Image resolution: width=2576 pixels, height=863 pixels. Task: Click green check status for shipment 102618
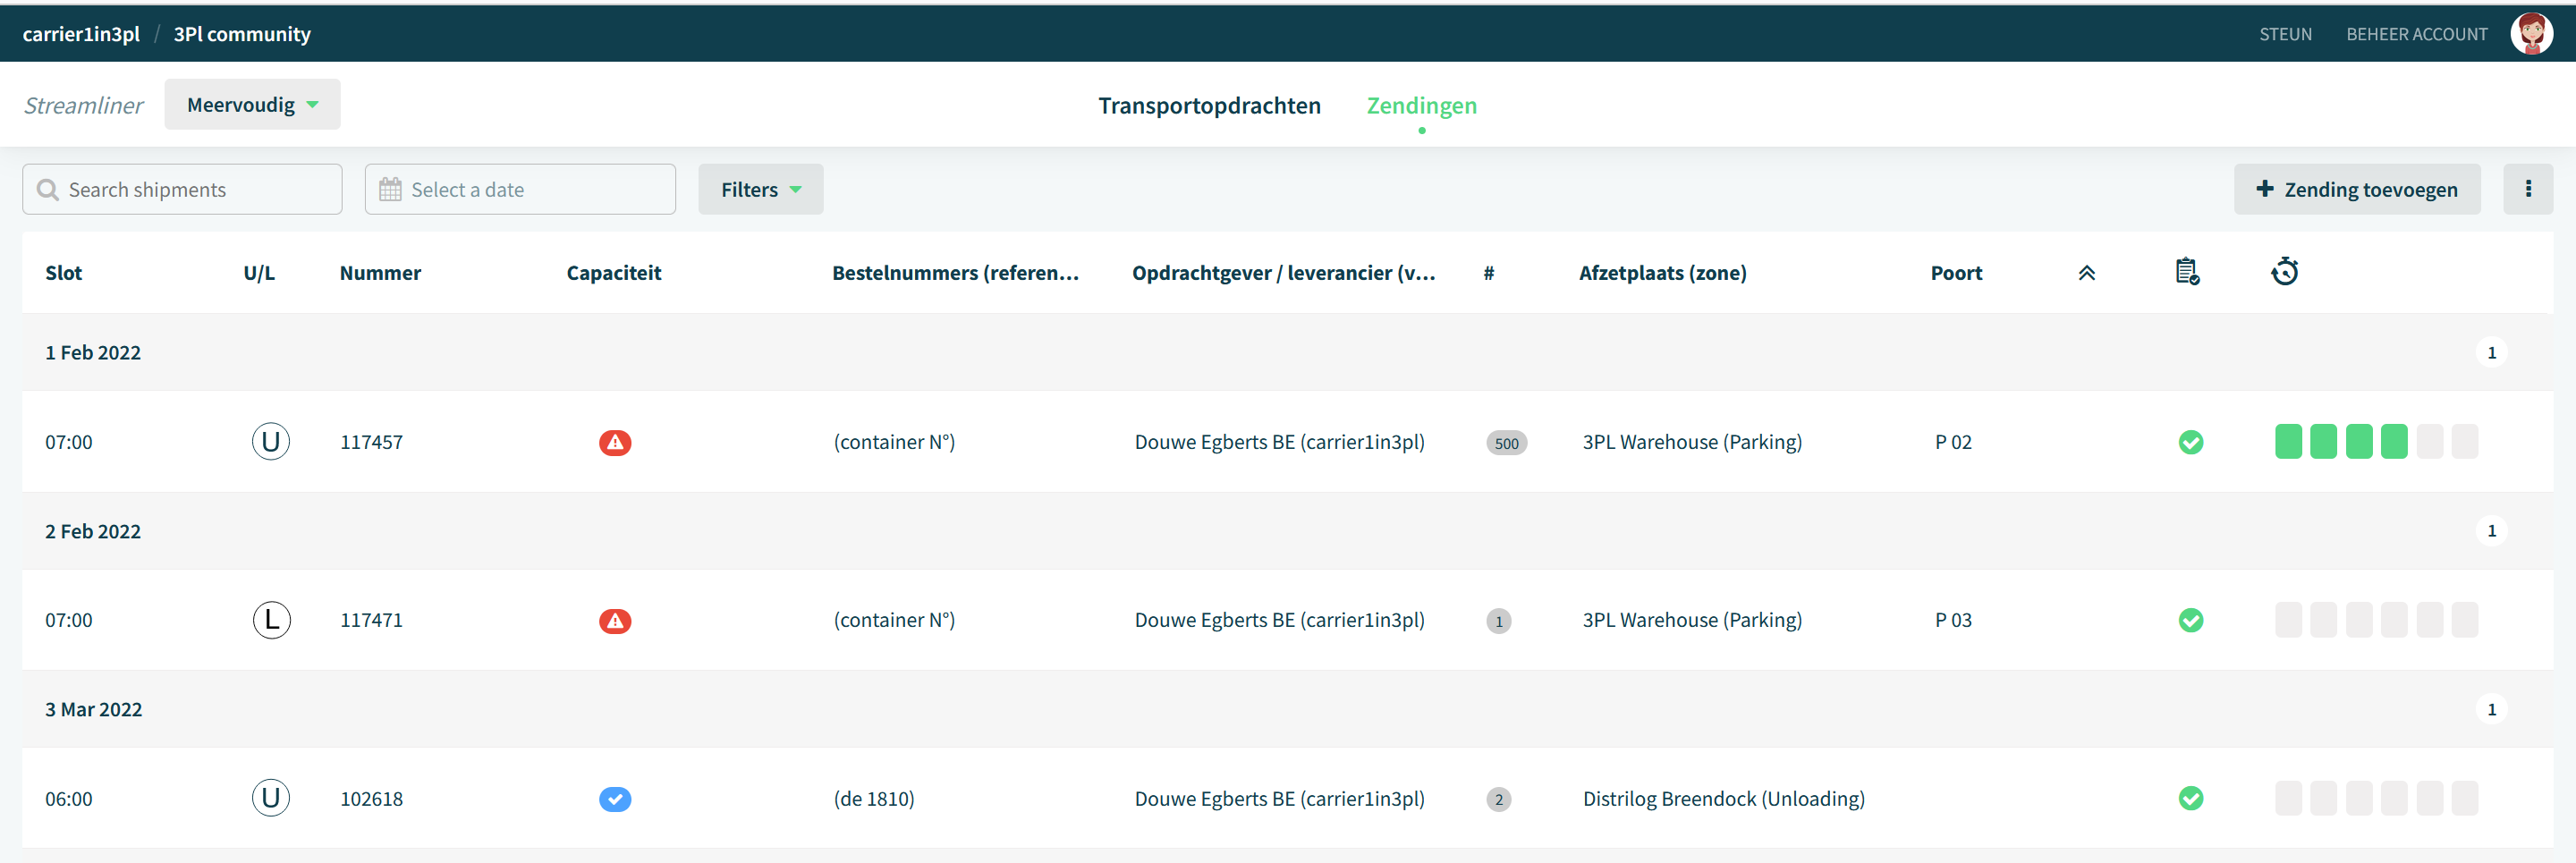(2190, 798)
